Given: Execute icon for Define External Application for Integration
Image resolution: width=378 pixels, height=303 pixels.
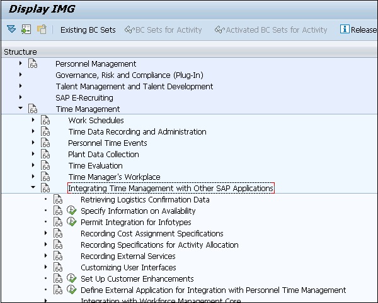Looking at the screenshot, I should click(x=72, y=290).
